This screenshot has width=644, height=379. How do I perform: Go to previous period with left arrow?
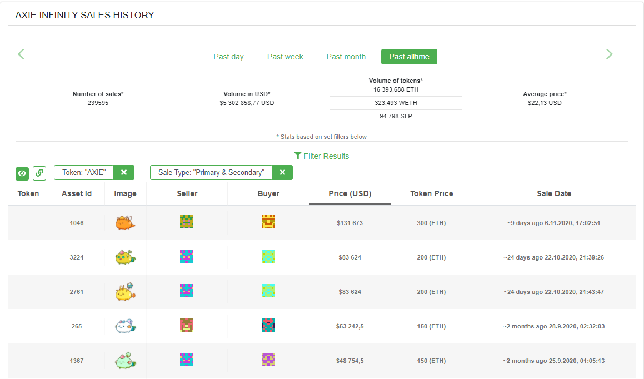(x=21, y=54)
